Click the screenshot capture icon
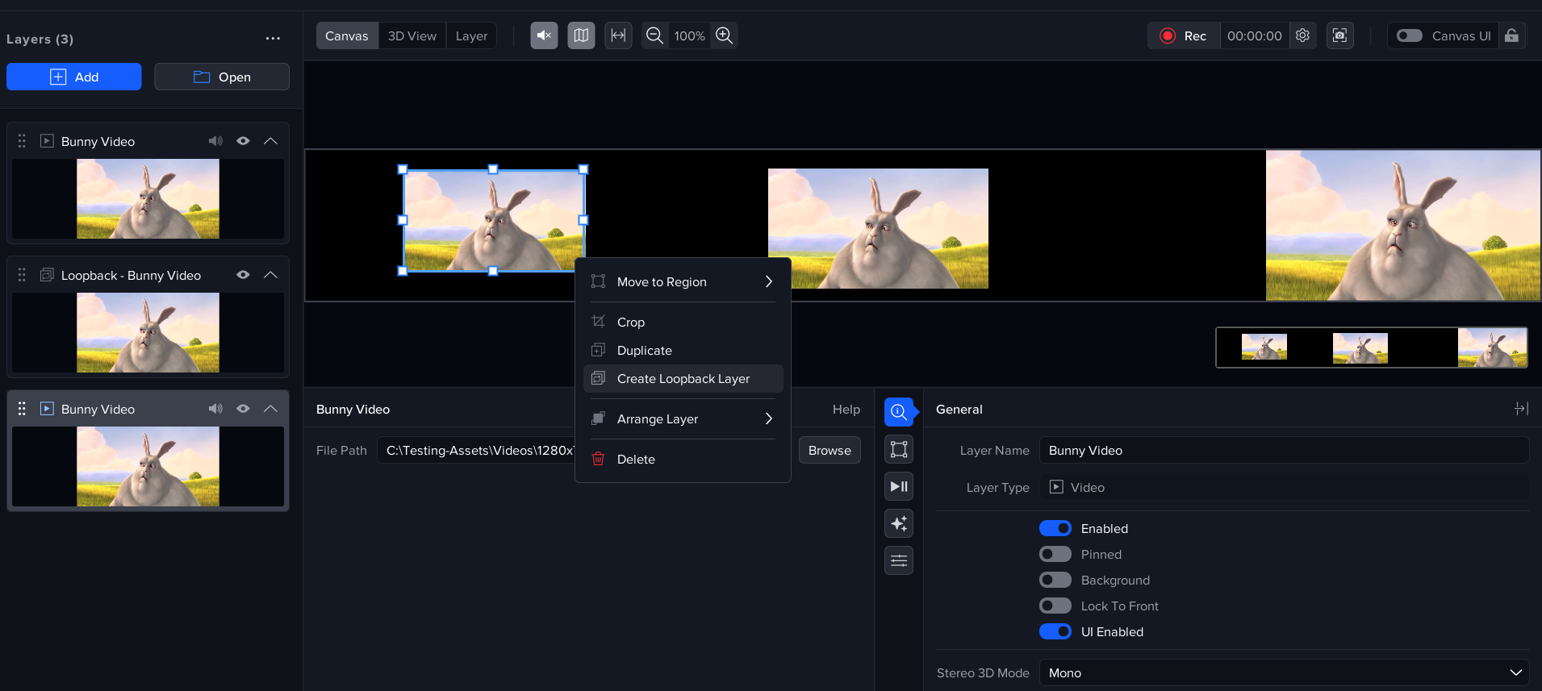Image resolution: width=1542 pixels, height=691 pixels. [x=1339, y=35]
